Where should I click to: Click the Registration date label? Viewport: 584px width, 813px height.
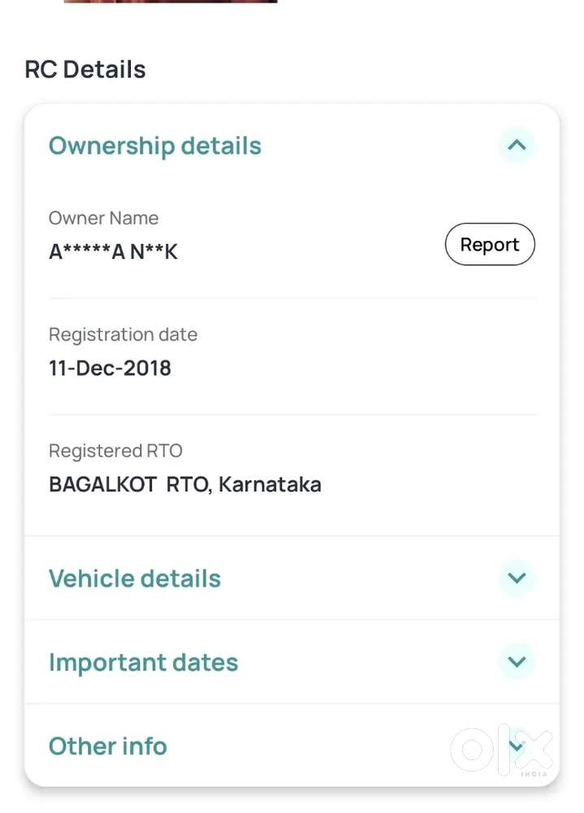point(123,334)
